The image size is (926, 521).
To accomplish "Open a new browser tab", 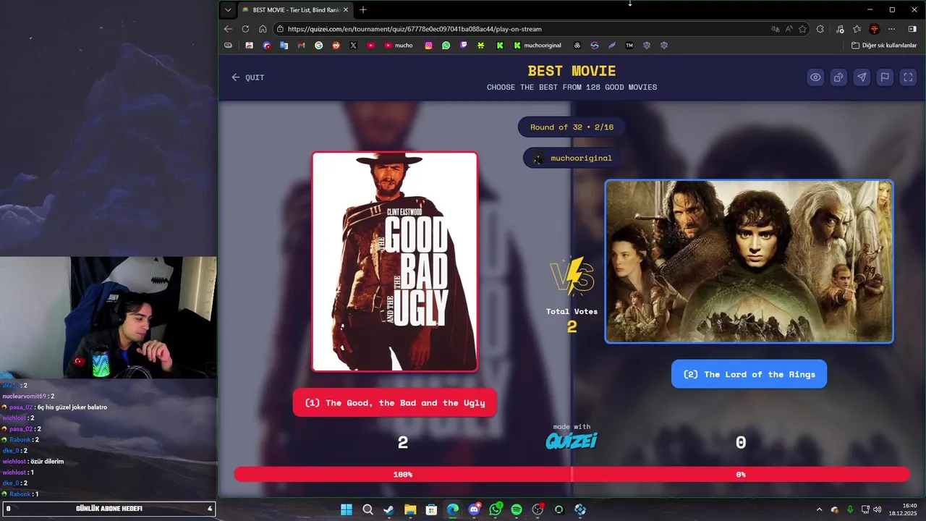I will click(363, 9).
